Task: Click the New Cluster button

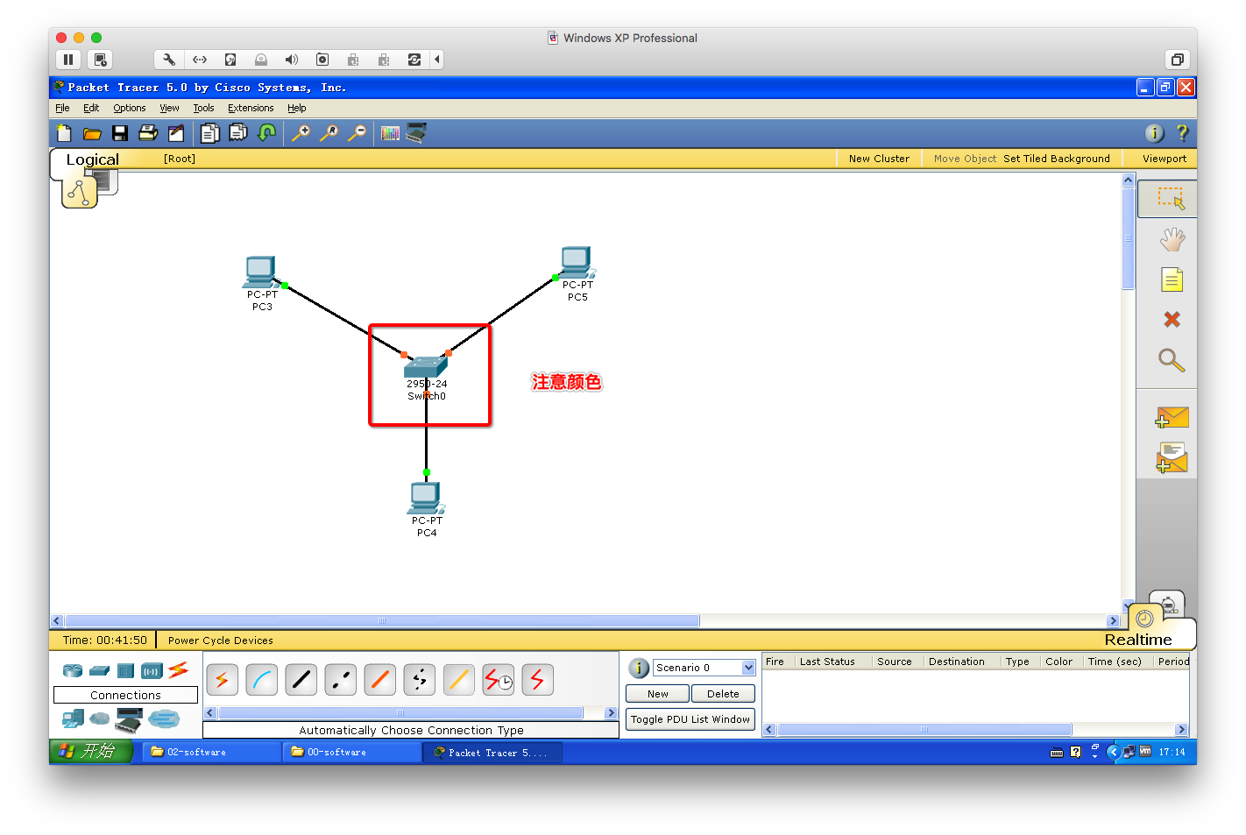Action: click(x=879, y=159)
